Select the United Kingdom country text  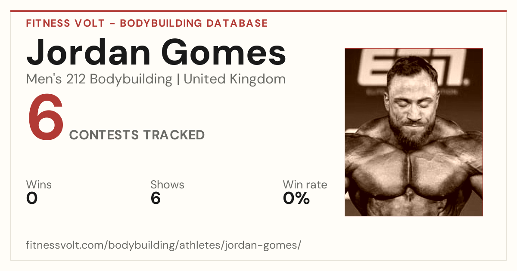[x=234, y=79]
